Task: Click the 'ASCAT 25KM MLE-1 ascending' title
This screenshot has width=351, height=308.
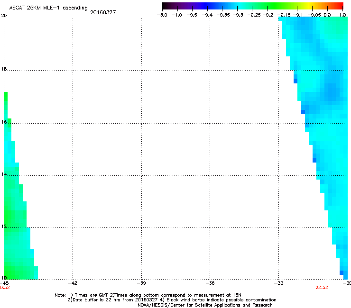Action: 48,8
